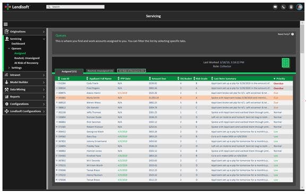Click the Model Builder sidebar icon
Image resolution: width=308 pixels, height=194 pixels.
point(7,82)
